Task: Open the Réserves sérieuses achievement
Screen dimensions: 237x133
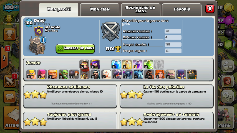Action: (x=70, y=96)
